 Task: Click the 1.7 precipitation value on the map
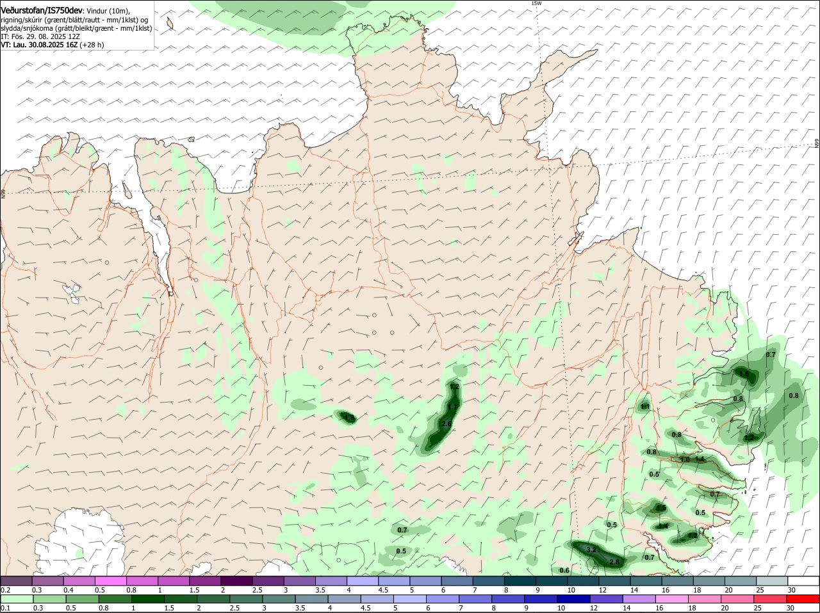point(452,407)
